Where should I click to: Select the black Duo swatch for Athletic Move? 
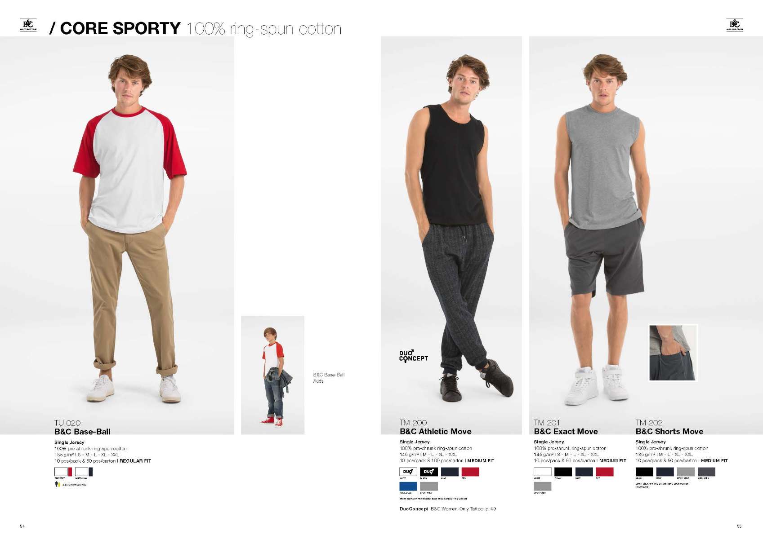point(428,472)
